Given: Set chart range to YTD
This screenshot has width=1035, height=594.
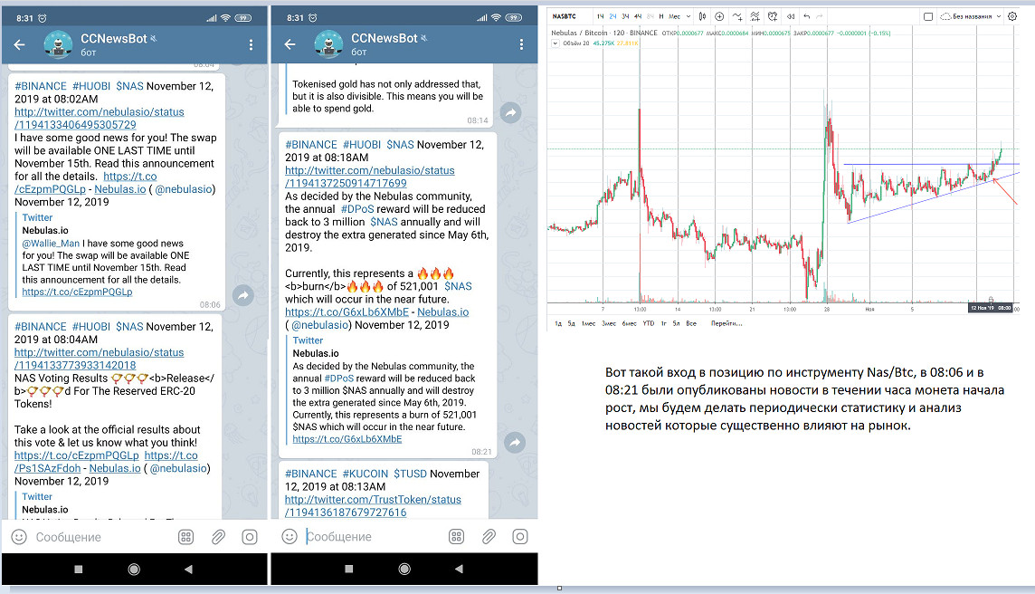Looking at the screenshot, I should click(649, 324).
